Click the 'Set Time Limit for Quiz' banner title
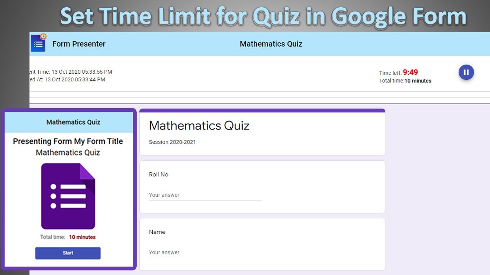The image size is (490, 275). (x=263, y=16)
